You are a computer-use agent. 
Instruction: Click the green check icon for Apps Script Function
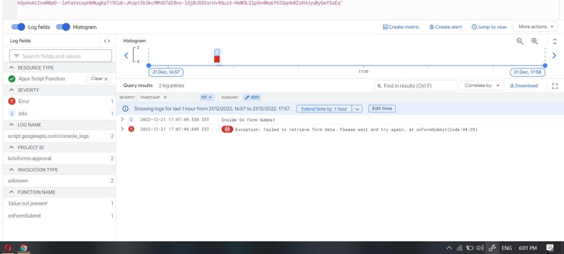tap(12, 79)
